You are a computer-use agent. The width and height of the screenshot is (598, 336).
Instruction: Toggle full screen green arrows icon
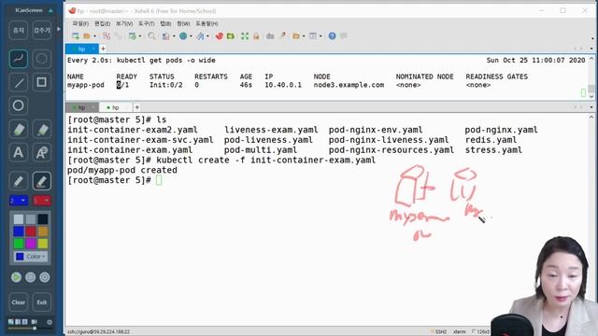point(245,36)
